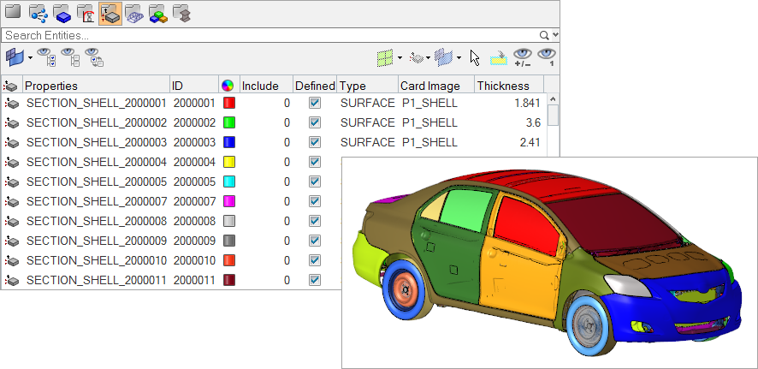Toggle Defined checkbox for SECTION_SHELL_2000010
The image size is (758, 369).
pyautogui.click(x=315, y=260)
